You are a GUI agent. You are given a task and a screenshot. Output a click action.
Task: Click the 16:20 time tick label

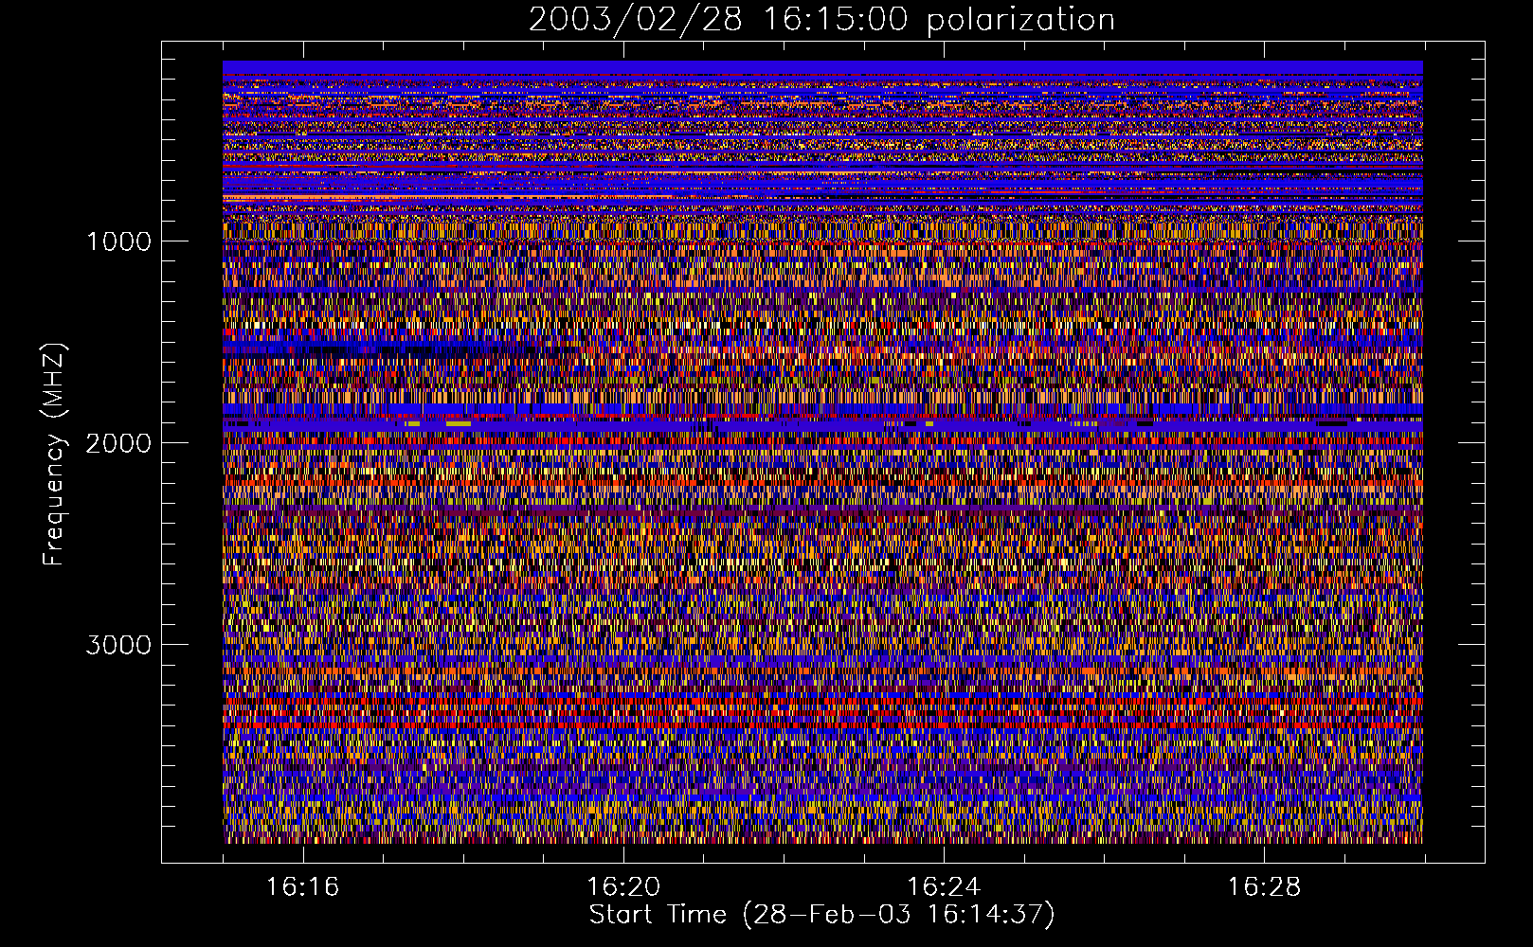622,887
